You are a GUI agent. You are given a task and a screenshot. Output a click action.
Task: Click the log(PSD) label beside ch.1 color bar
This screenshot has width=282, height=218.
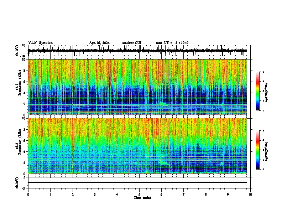click(266, 93)
